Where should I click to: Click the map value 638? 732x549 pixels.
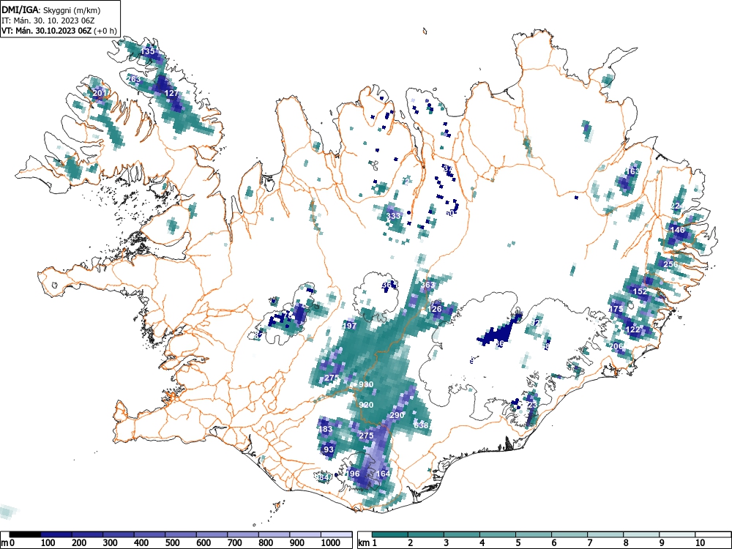pos(421,425)
